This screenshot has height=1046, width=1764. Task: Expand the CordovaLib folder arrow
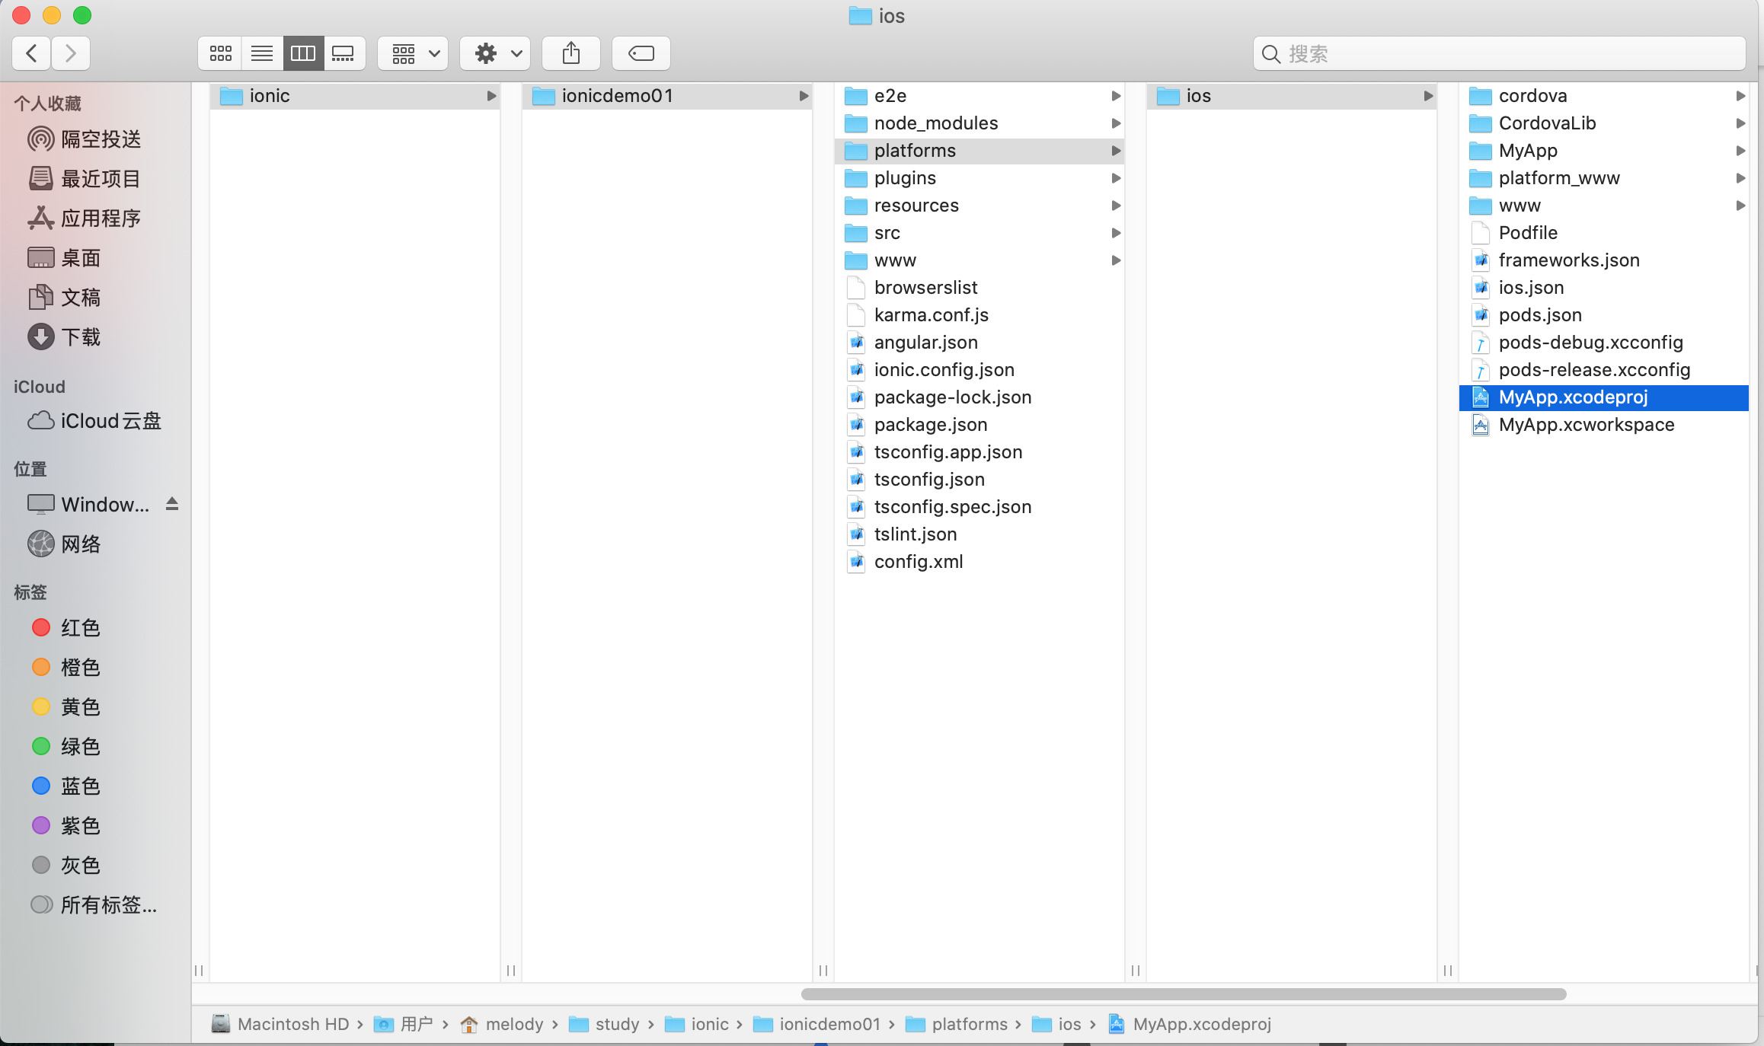click(1740, 123)
